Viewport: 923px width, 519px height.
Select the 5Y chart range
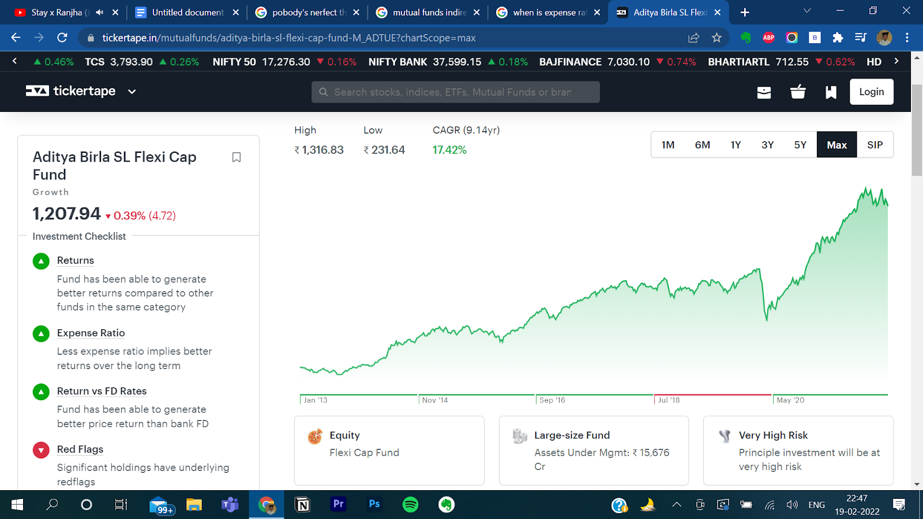coord(800,145)
